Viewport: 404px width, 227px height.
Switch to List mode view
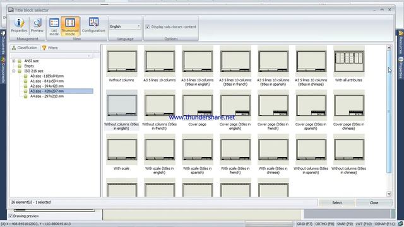54,26
